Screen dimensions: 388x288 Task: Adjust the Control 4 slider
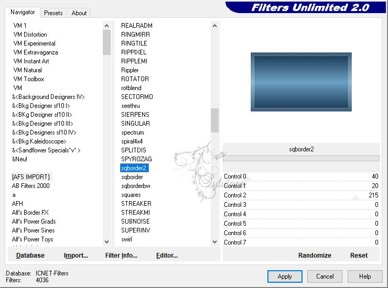click(301, 214)
